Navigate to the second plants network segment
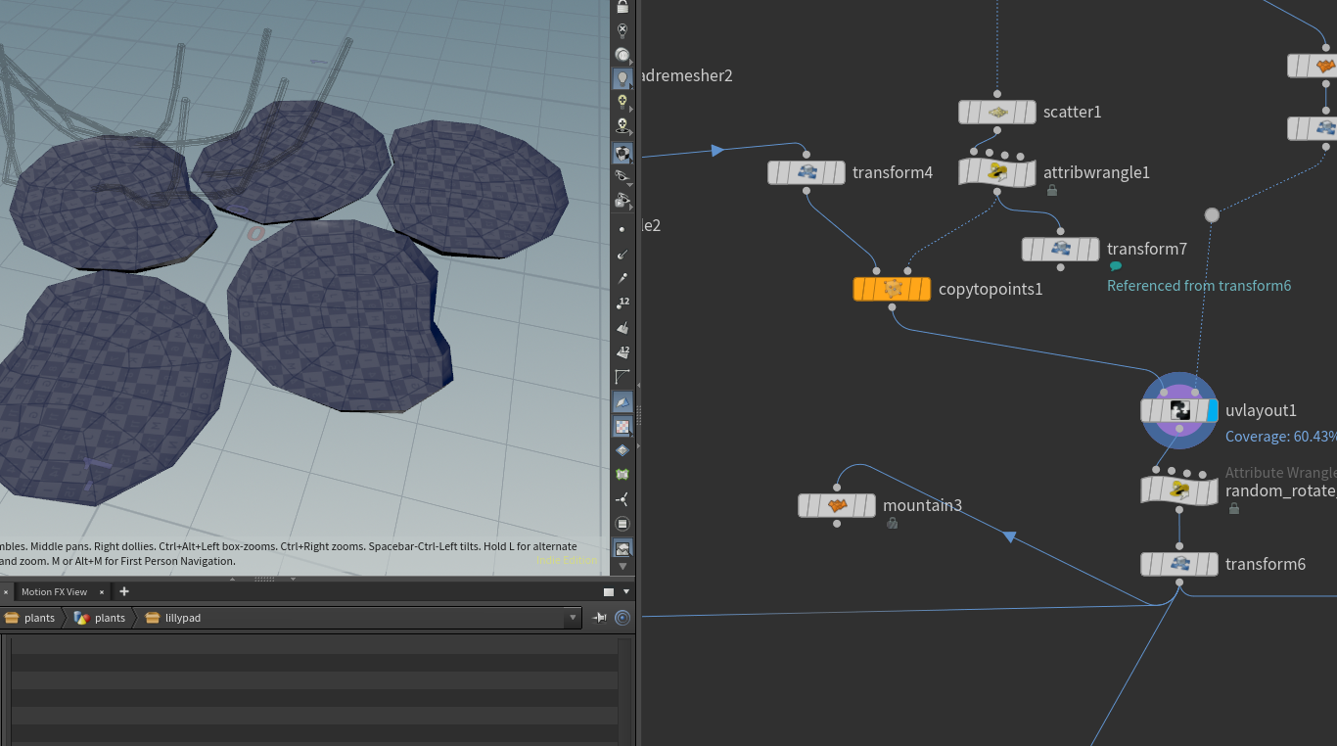The height and width of the screenshot is (746, 1337). [101, 618]
